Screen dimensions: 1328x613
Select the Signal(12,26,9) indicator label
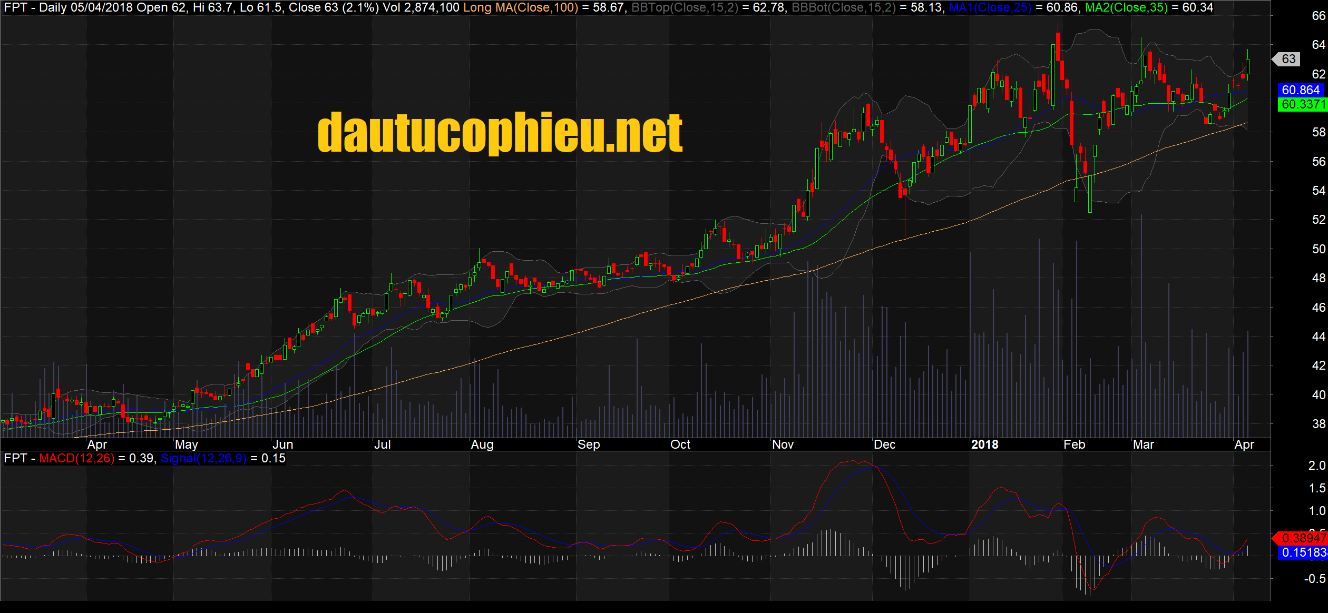tap(203, 458)
